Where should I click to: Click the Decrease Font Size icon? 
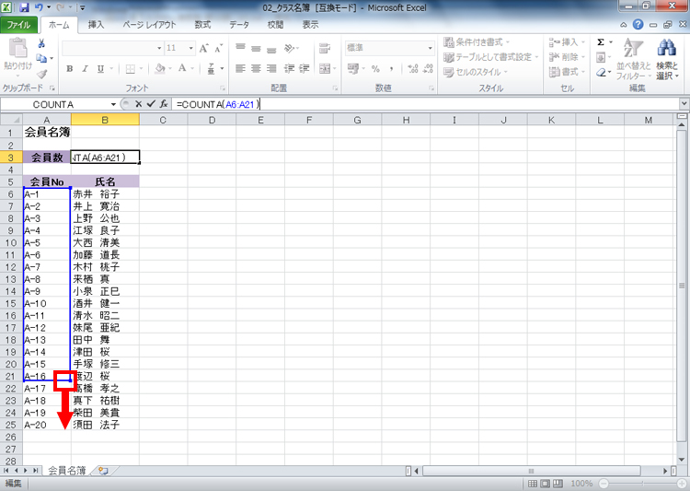219,48
